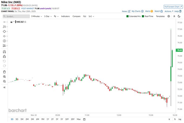Viewport: 184px width, 123px height.
Task: Open the 5 Minutes interval dropdown
Action: click(x=37, y=16)
